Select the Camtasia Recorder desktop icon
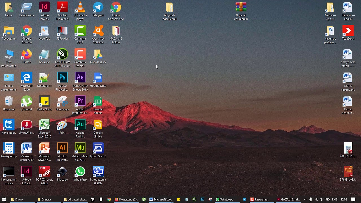The width and height of the screenshot is (361, 203). tap(80, 58)
